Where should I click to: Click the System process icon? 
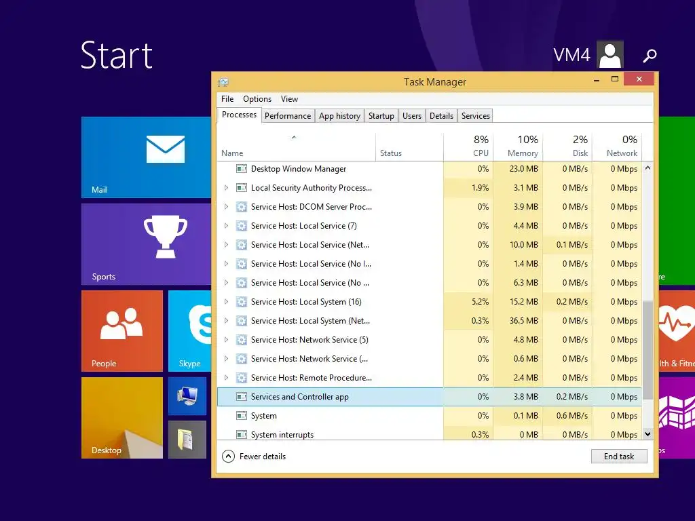pos(241,416)
